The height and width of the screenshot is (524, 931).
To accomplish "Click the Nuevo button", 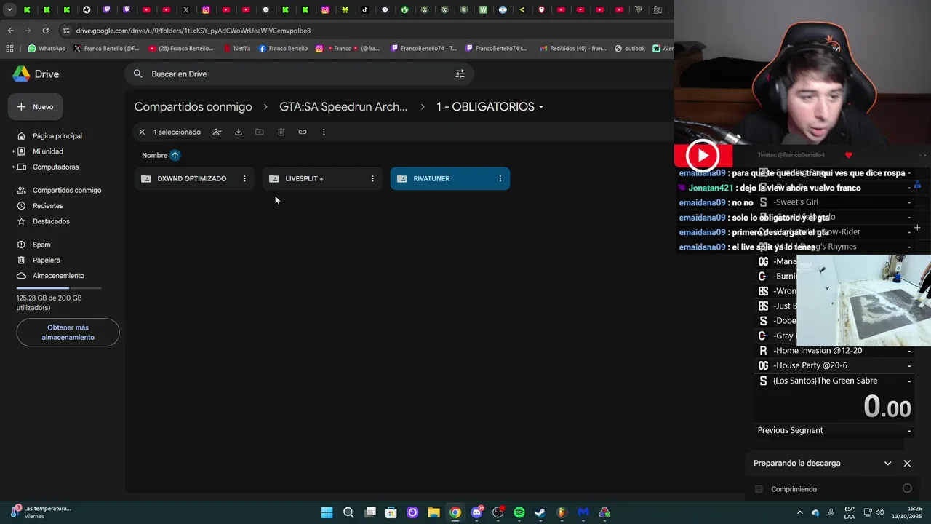I will point(36,106).
